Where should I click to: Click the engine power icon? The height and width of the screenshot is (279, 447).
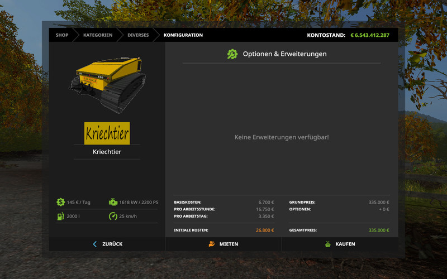click(113, 202)
